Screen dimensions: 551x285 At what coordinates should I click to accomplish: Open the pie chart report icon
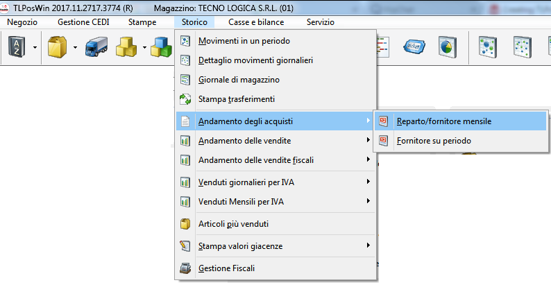point(448,47)
